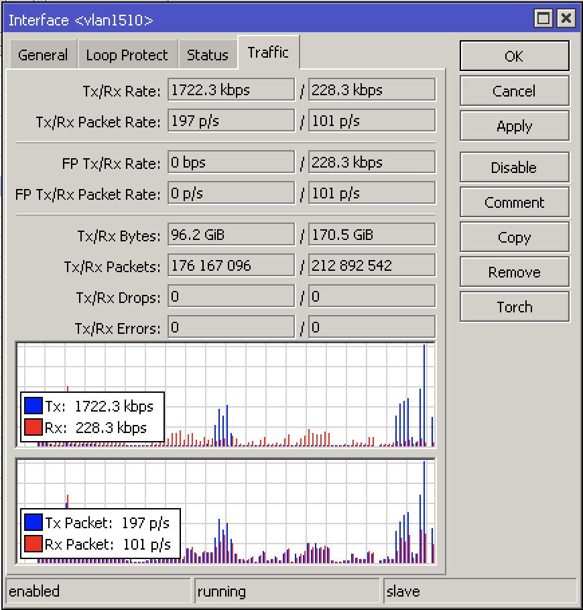583x610 pixels.
Task: Click the Rx Errors field
Action: 372,327
